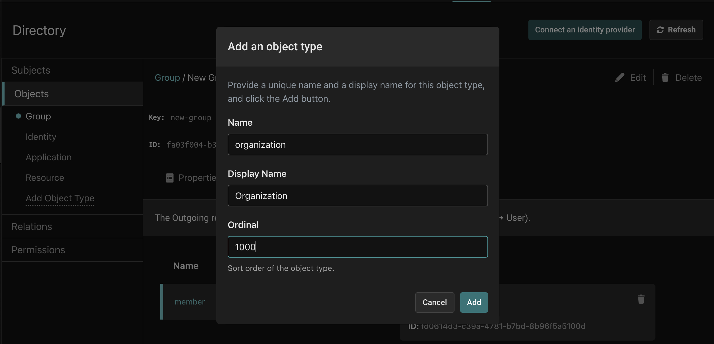Screen dimensions: 714x344
Task: Focus the Ordinal input showing 1000
Action: tap(358, 247)
